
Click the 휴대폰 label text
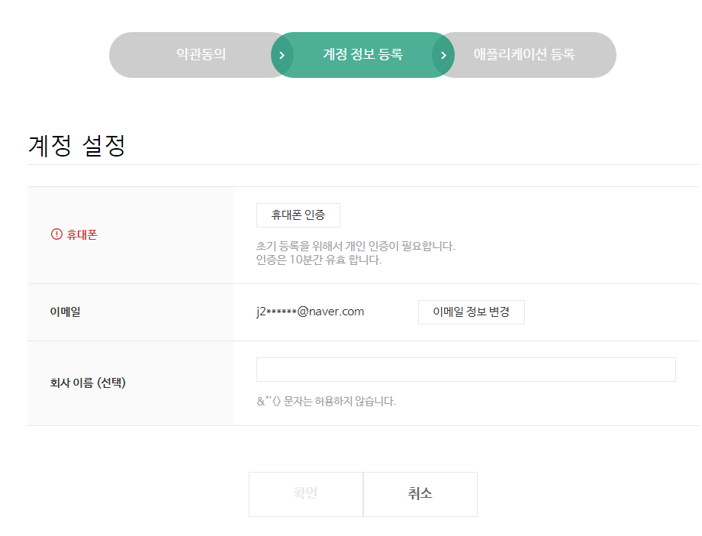click(82, 234)
